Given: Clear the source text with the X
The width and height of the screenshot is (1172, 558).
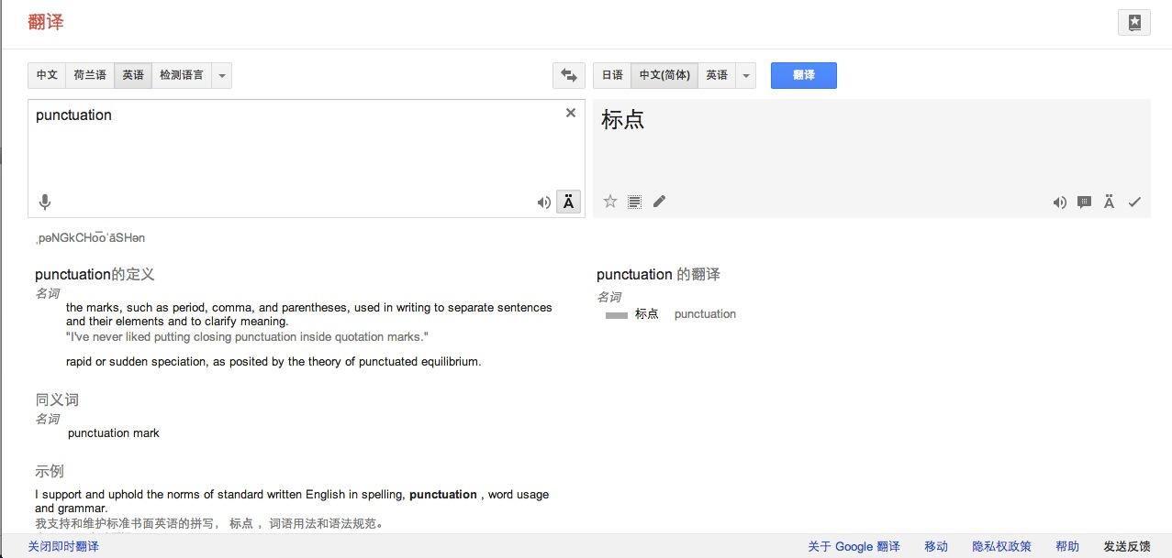Looking at the screenshot, I should [571, 113].
